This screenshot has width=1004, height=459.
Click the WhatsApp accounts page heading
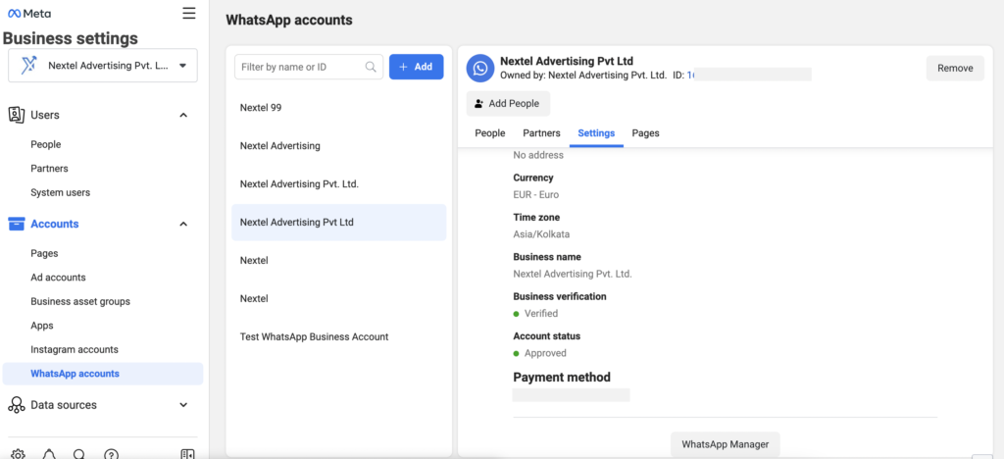tap(289, 21)
